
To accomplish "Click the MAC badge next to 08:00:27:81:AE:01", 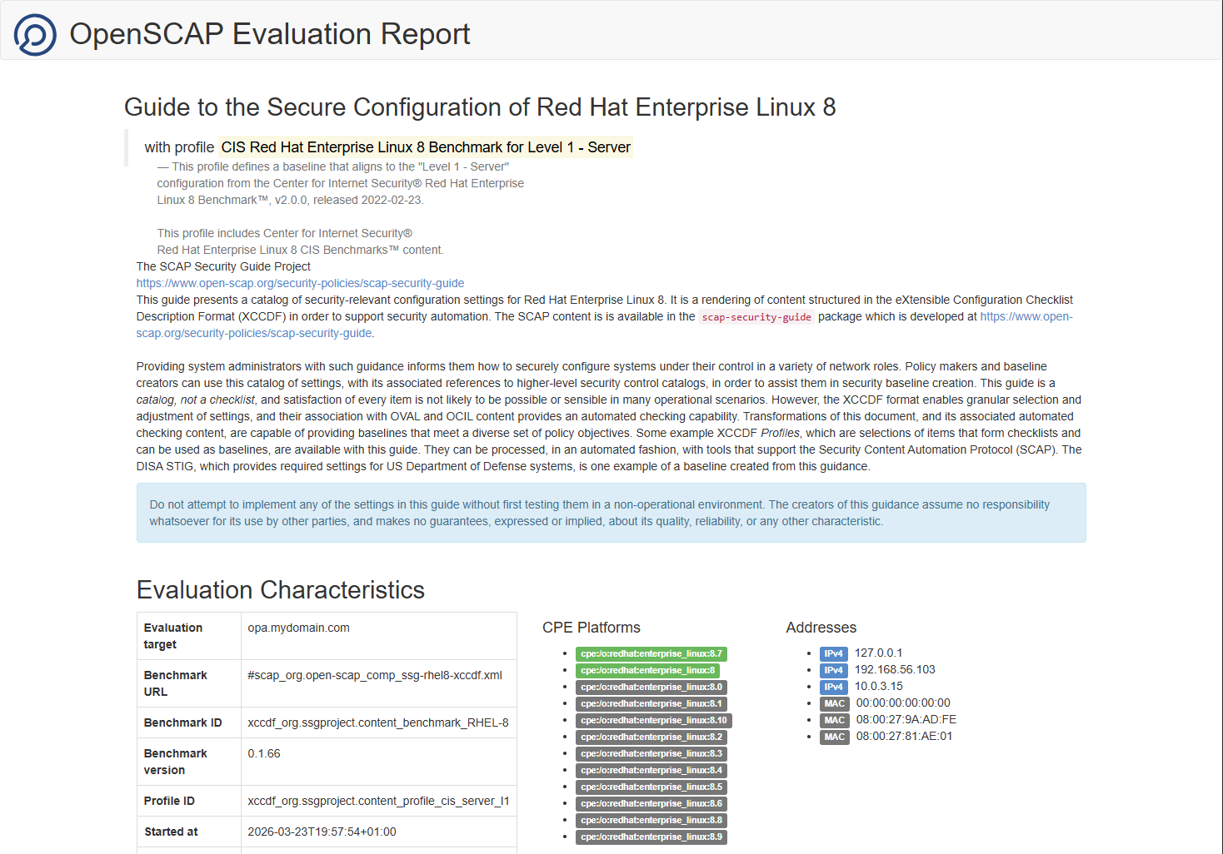I will point(835,737).
